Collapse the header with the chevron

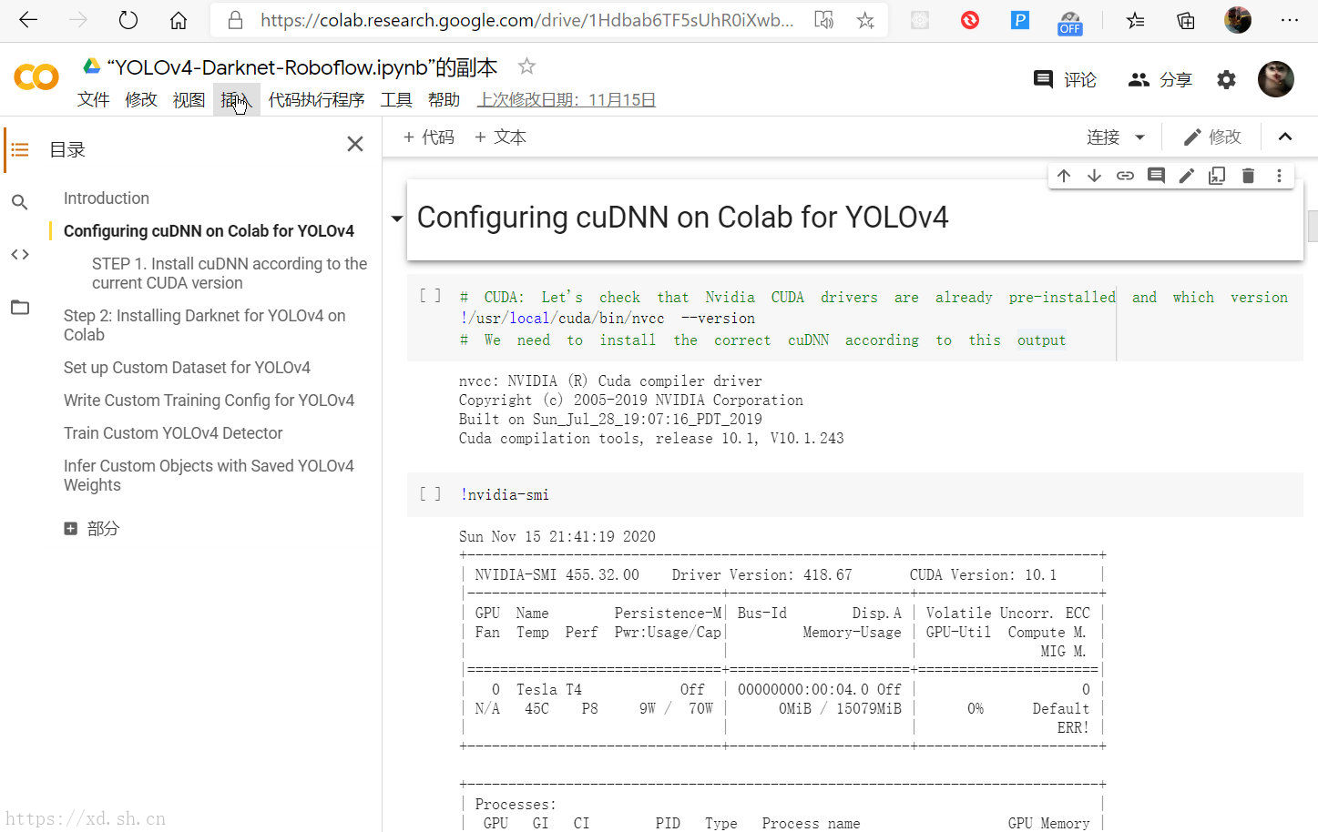tap(1285, 137)
